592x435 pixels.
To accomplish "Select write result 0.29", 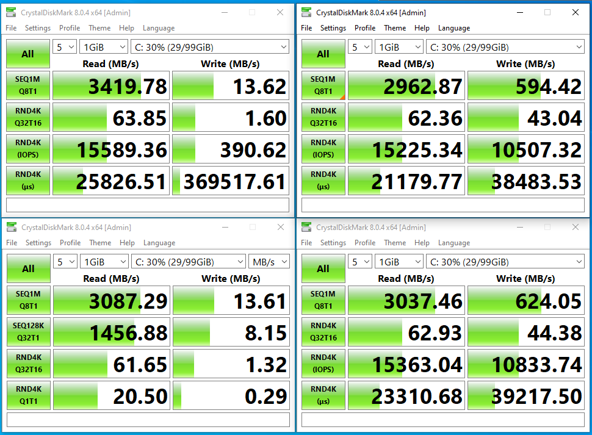I will click(231, 395).
